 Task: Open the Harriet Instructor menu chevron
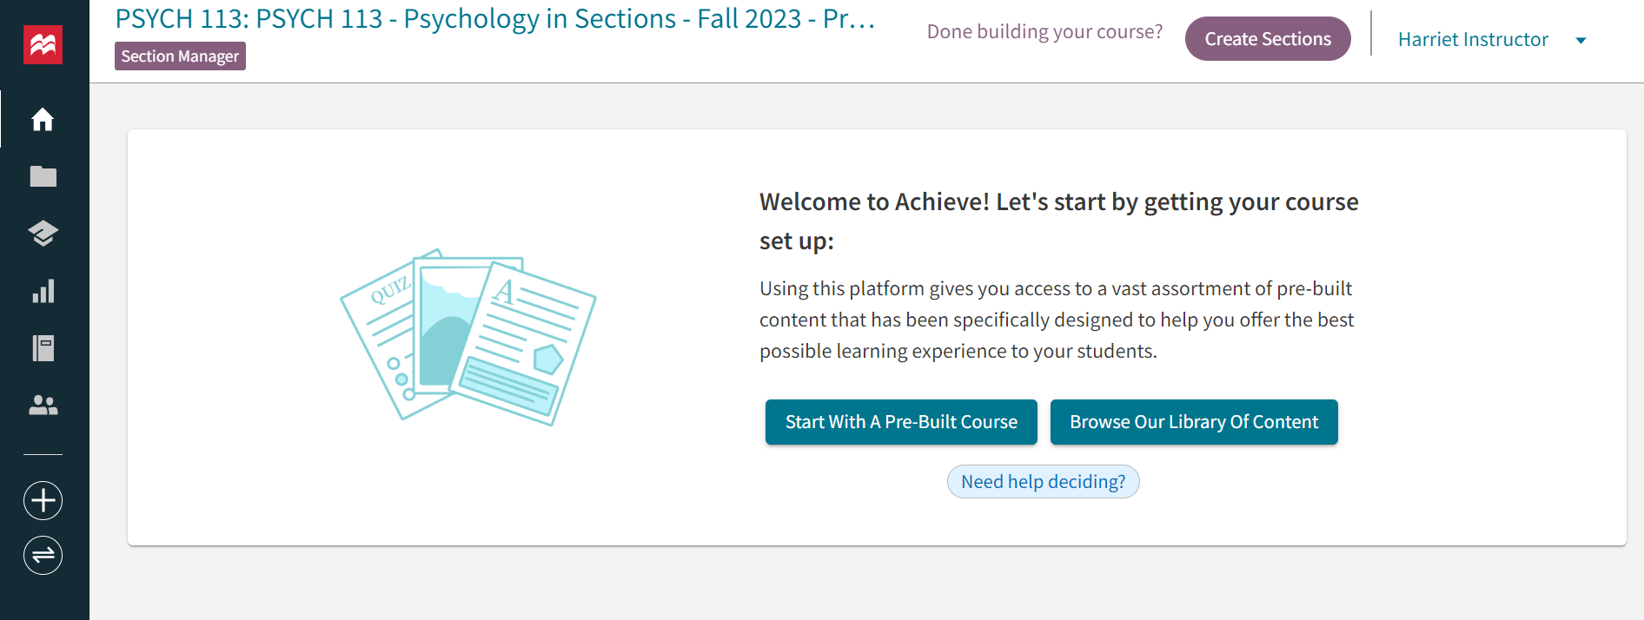click(x=1581, y=40)
